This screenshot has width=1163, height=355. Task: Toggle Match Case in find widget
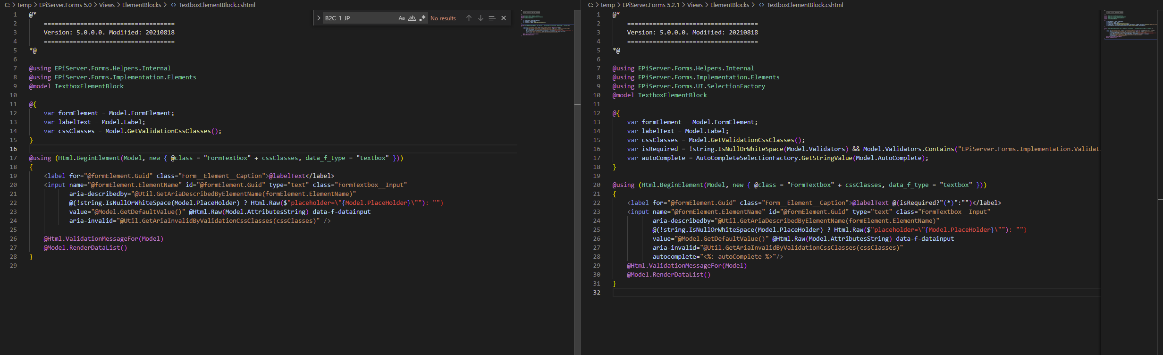402,18
